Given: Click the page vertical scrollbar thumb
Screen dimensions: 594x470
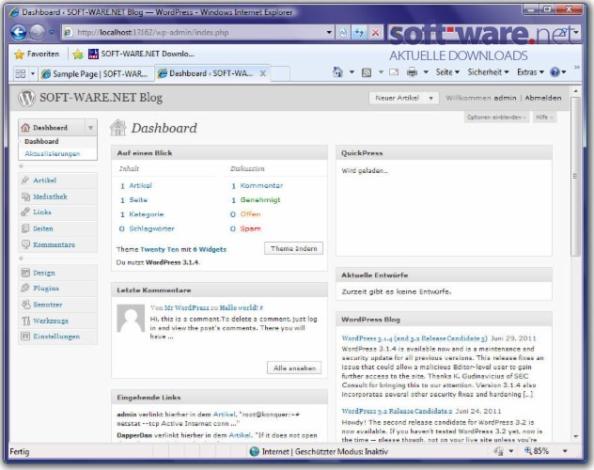Looking at the screenshot, I should [575, 177].
